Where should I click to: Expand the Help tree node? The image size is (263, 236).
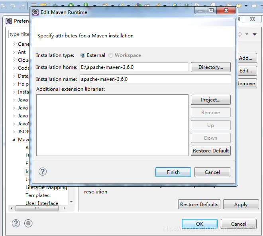pyautogui.click(x=14, y=84)
